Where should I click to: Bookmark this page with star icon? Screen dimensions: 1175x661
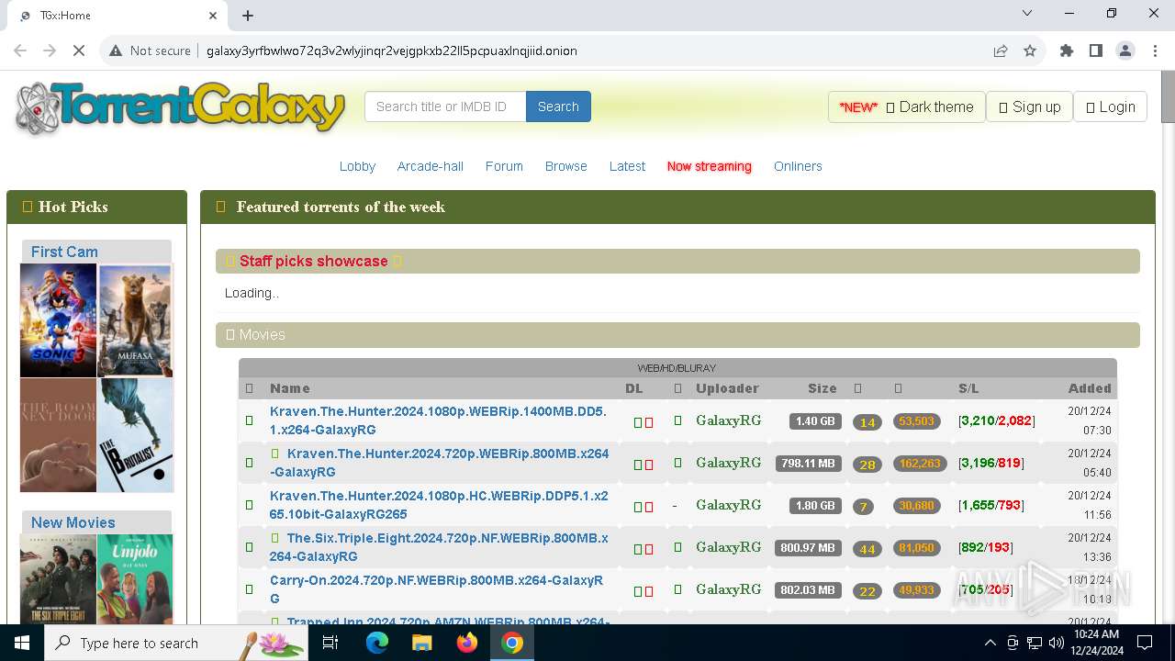tap(1030, 50)
